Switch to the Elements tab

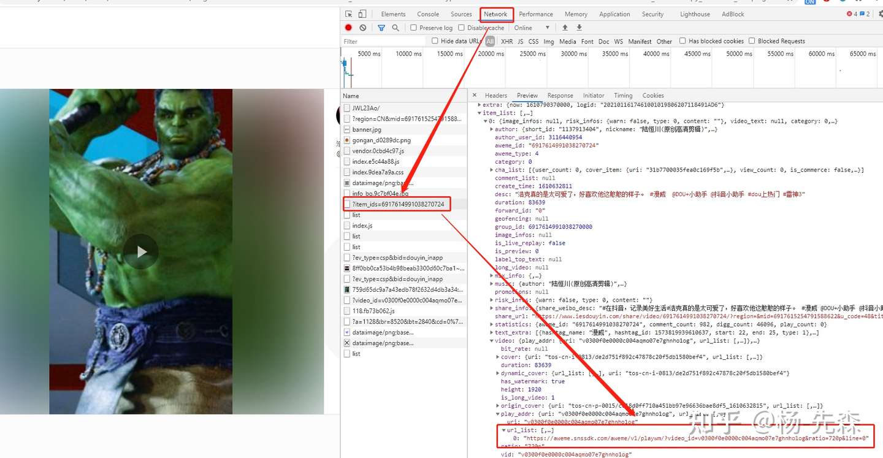click(393, 14)
